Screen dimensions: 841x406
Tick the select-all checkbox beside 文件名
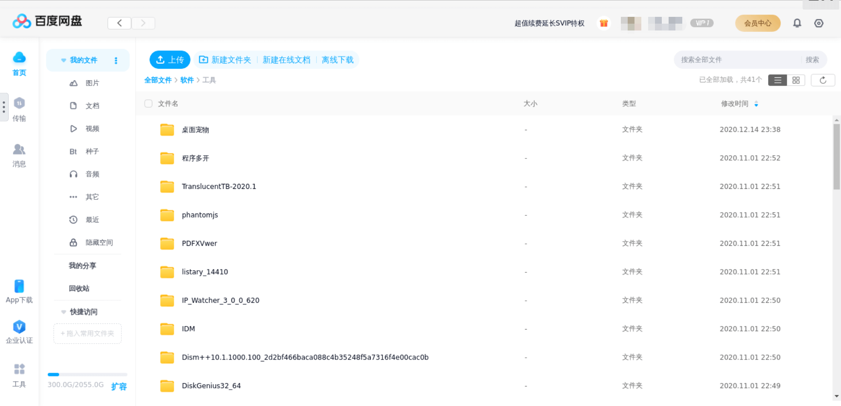pos(148,103)
